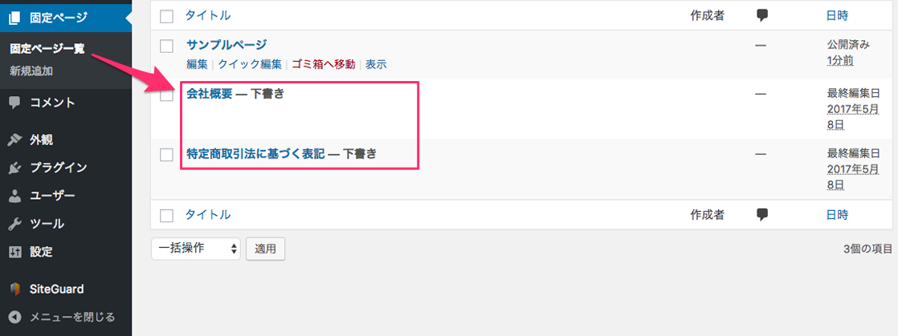Toggle the select-all checkbox in the top header
Viewport: 898px width, 336px height.
pyautogui.click(x=166, y=17)
